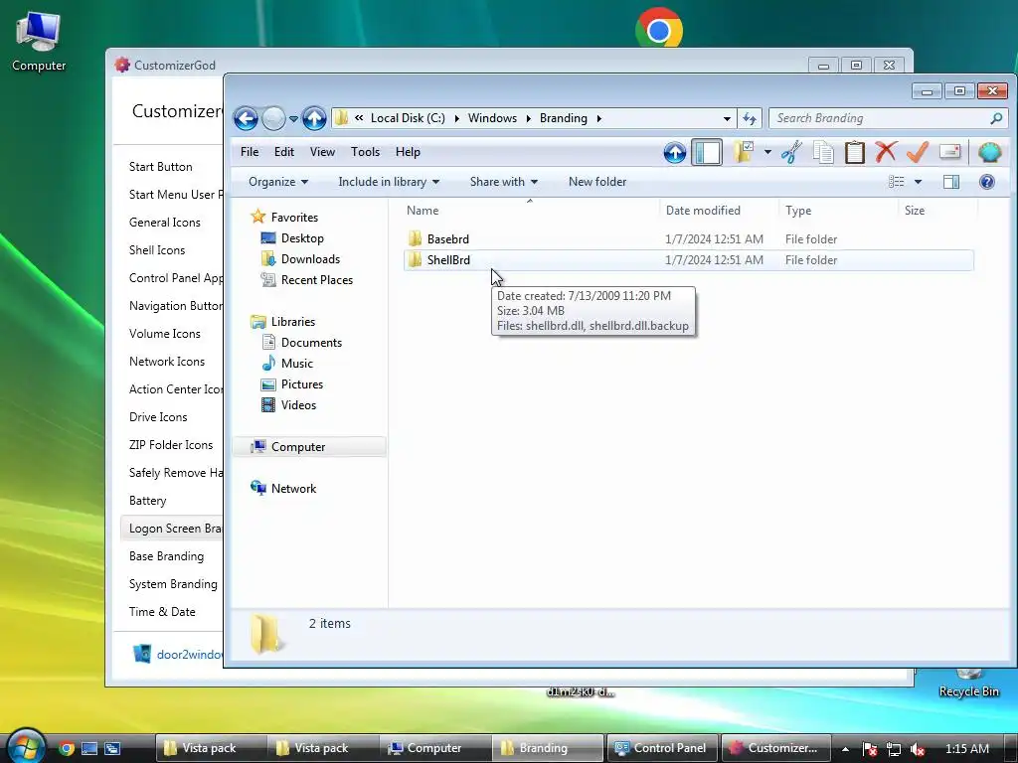The image size is (1018, 763).
Task: Launch Chrome from the taskbar quick launch
Action: 67,748
